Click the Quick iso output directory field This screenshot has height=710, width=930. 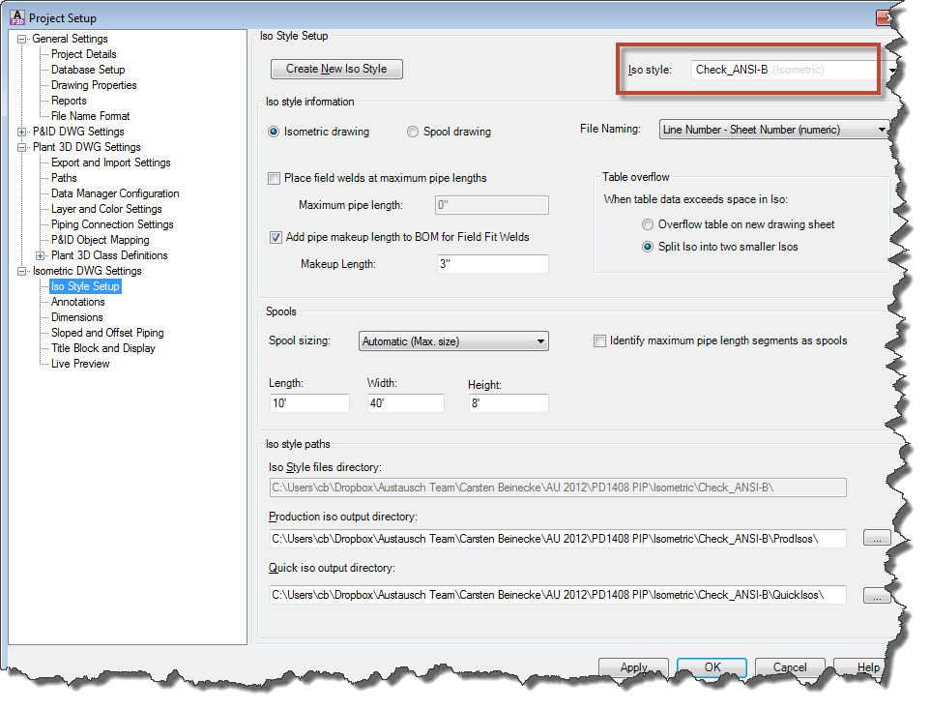tap(558, 595)
